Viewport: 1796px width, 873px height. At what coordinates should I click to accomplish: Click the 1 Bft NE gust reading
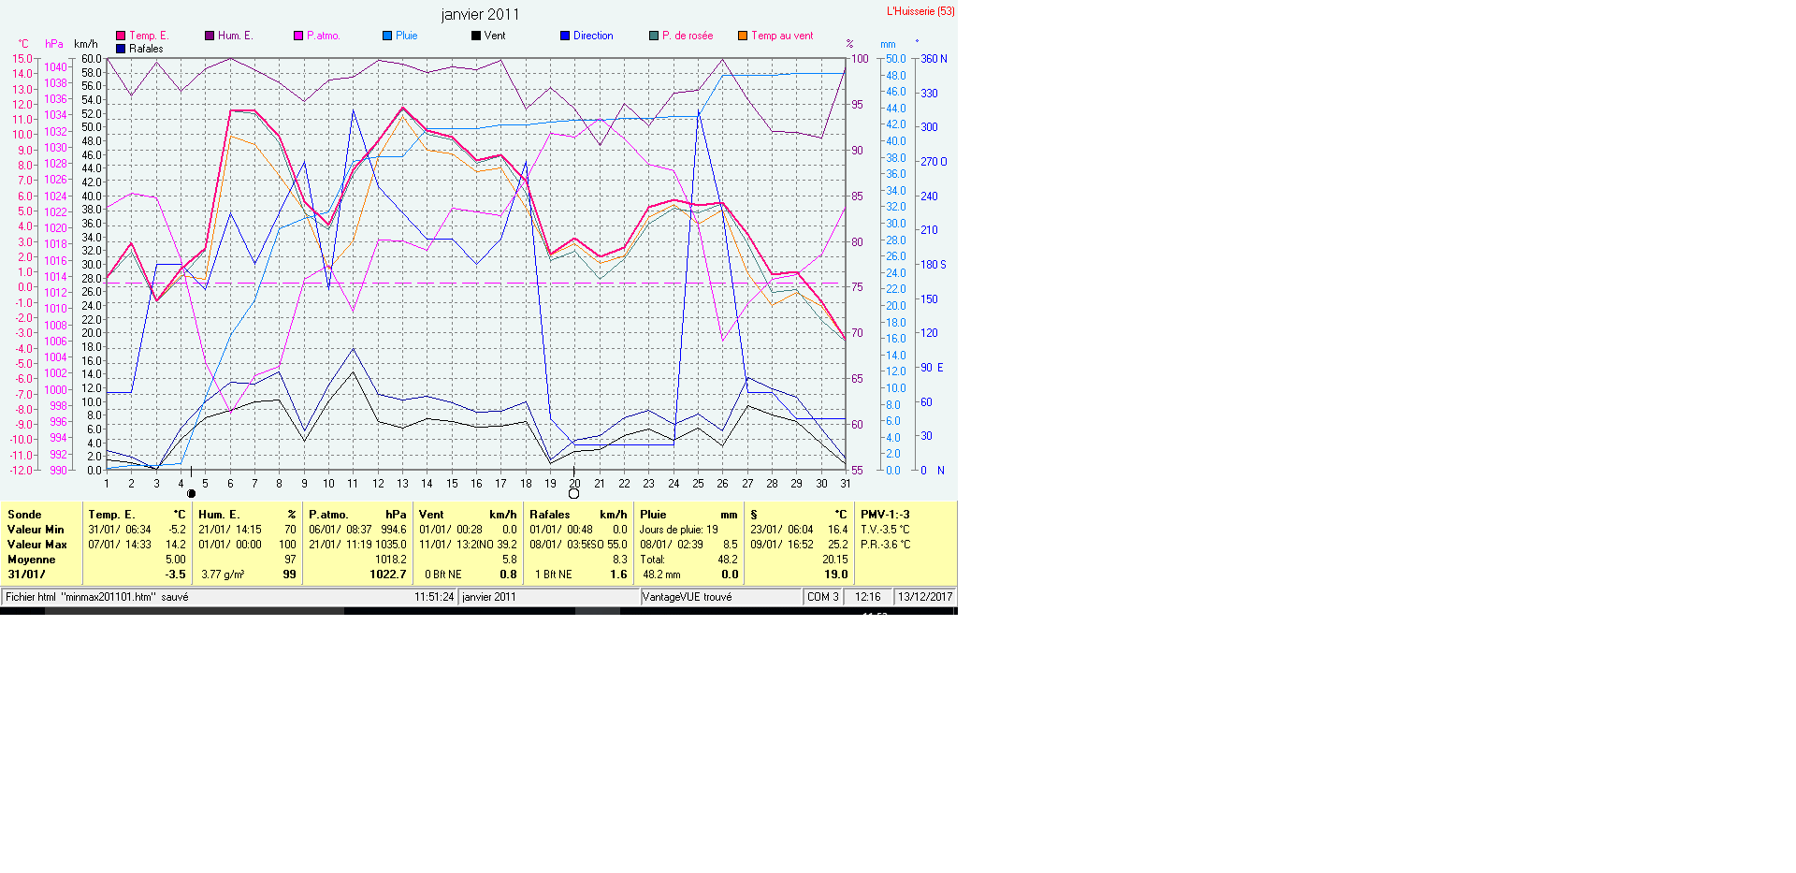tap(554, 575)
